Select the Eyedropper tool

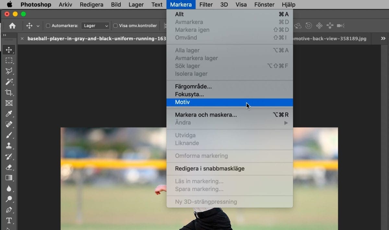9,114
